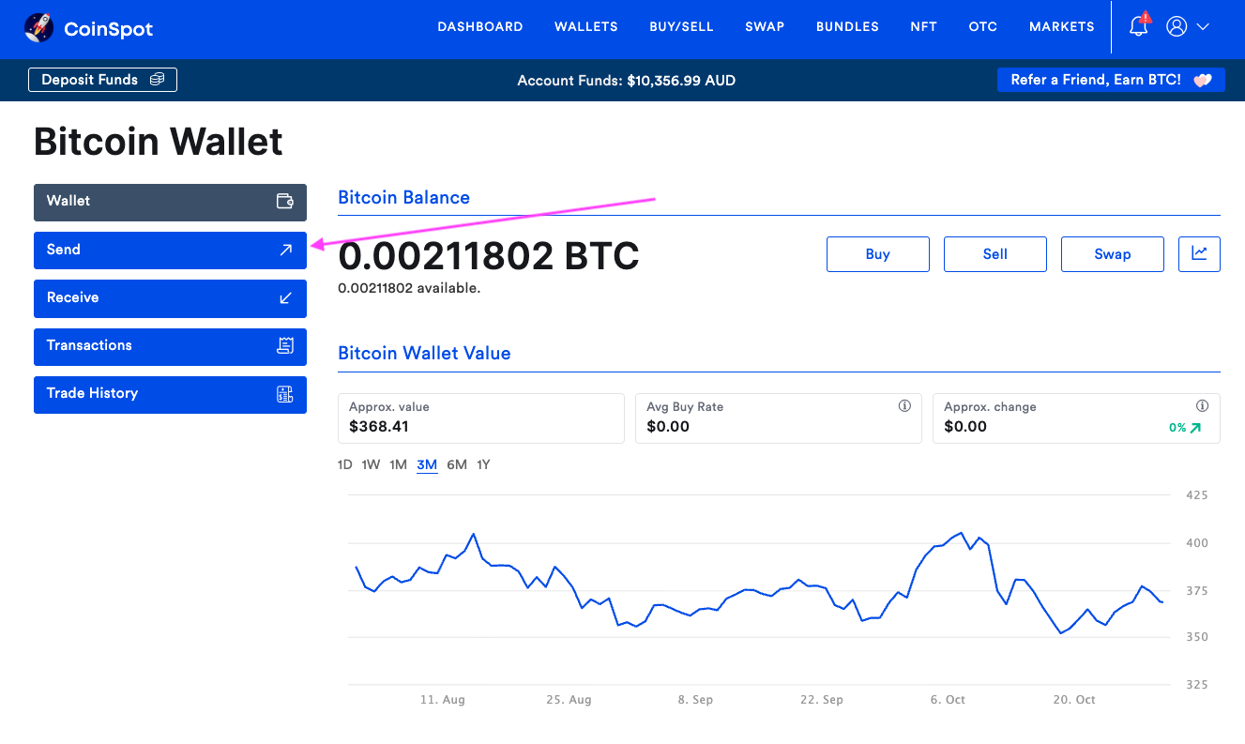Select the Wallet sidebar tab
This screenshot has width=1245, height=744.
[x=170, y=202]
